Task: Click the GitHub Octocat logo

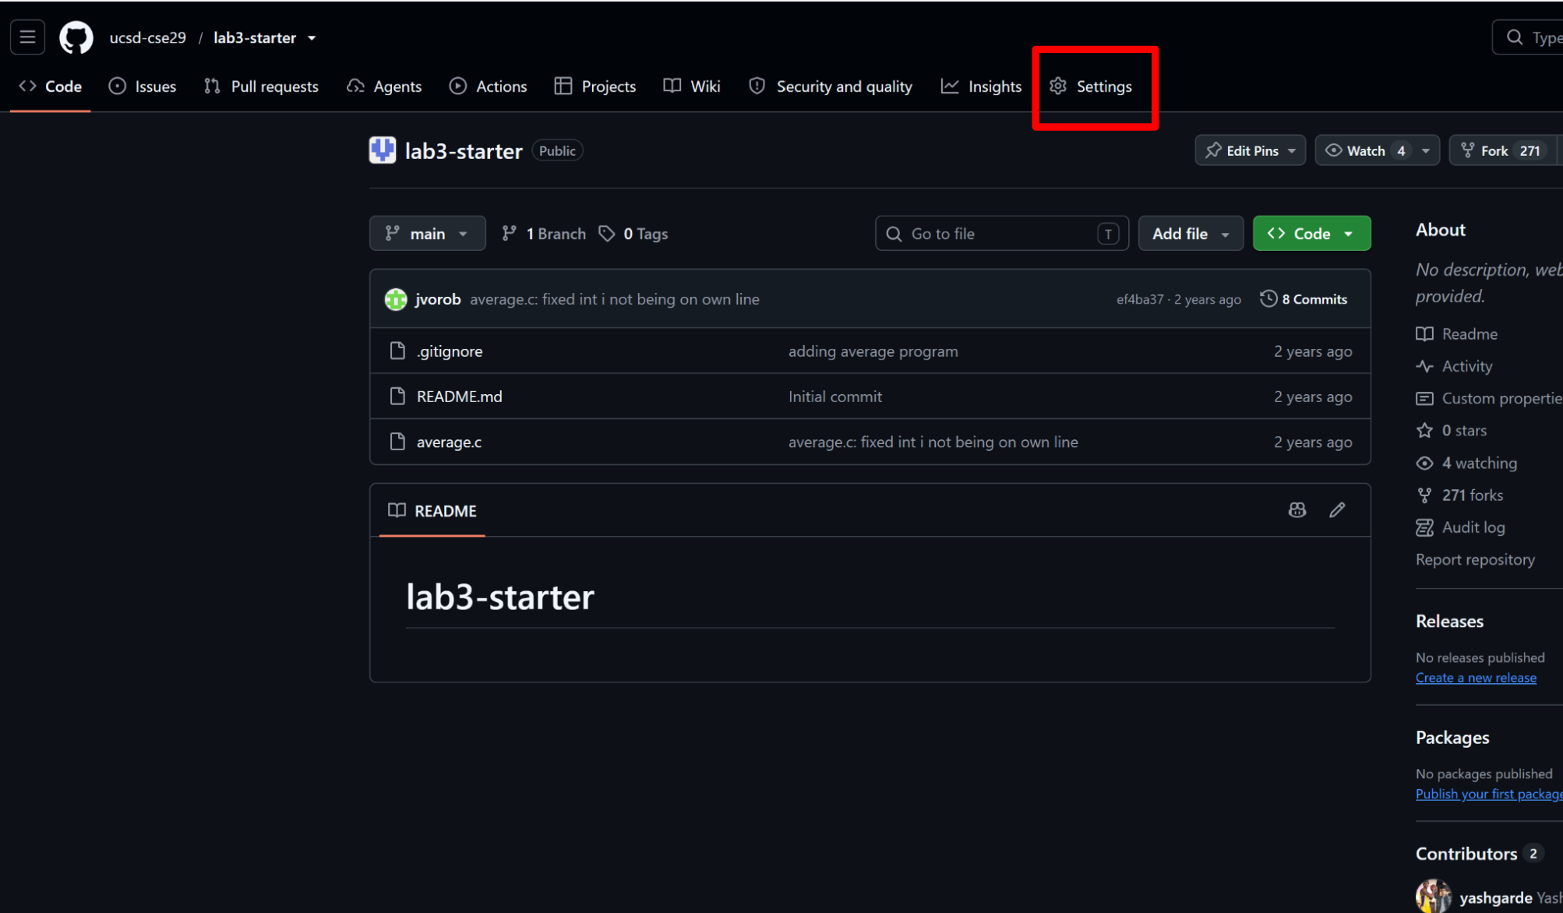Action: [x=76, y=37]
